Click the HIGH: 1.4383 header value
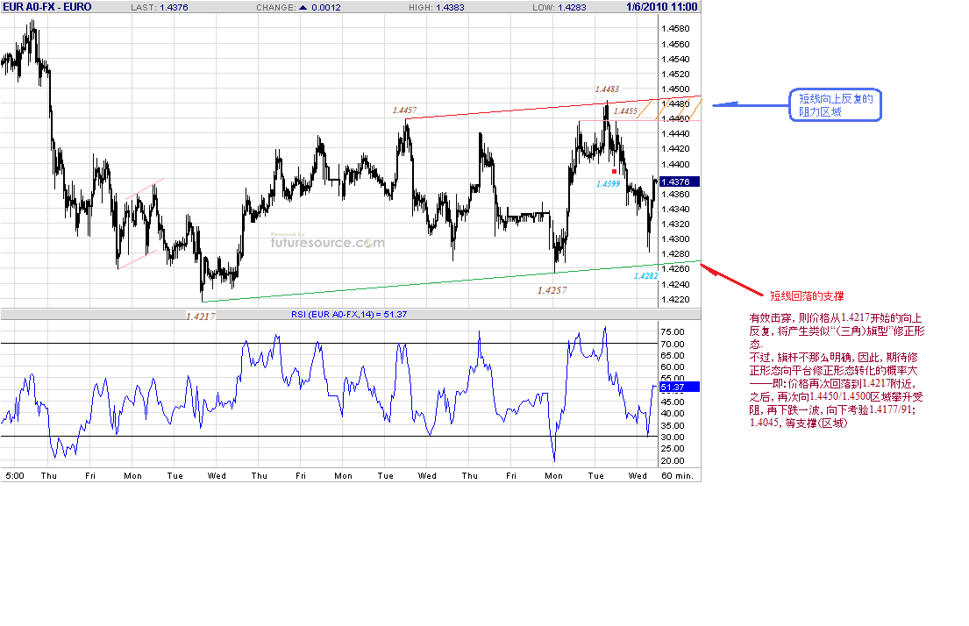The height and width of the screenshot is (626, 969). pos(437,7)
